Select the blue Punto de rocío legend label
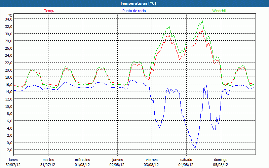Image resolution: width=269 pixels, height=168 pixels. pos(134,11)
